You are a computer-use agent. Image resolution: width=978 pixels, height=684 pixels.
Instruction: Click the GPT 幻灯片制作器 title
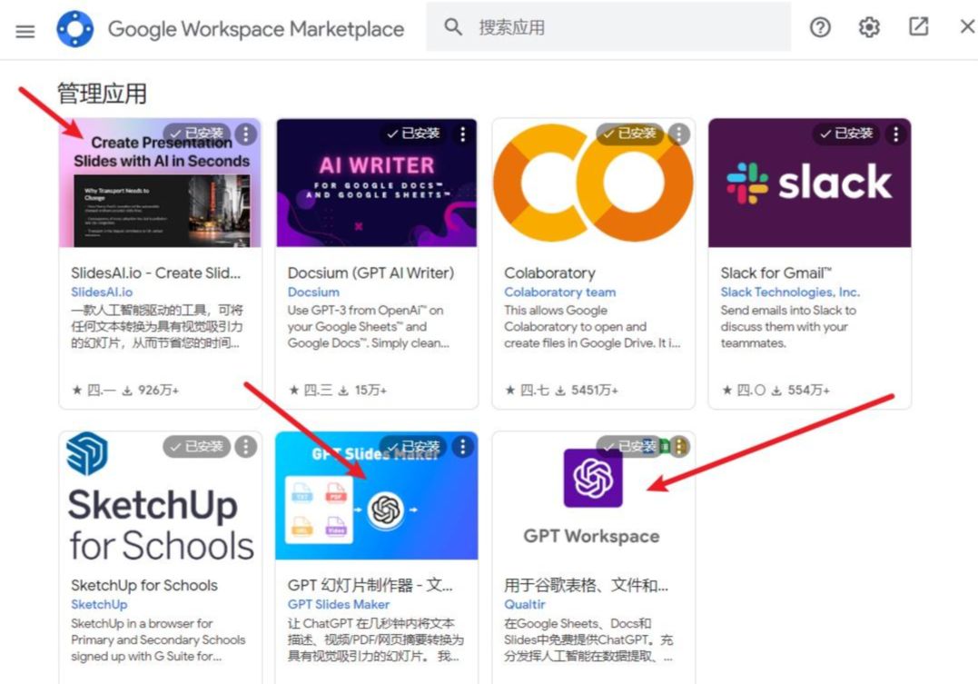[370, 585]
